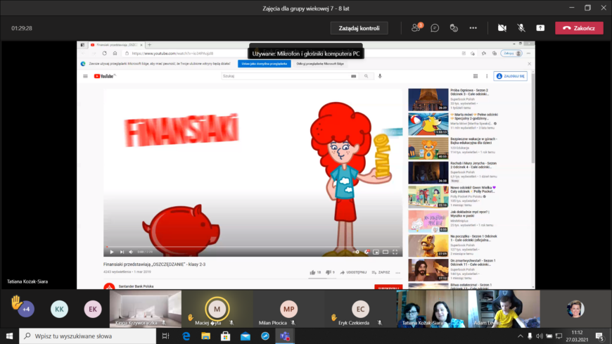Select the EK participant avatar
The height and width of the screenshot is (344, 612).
[92, 310]
